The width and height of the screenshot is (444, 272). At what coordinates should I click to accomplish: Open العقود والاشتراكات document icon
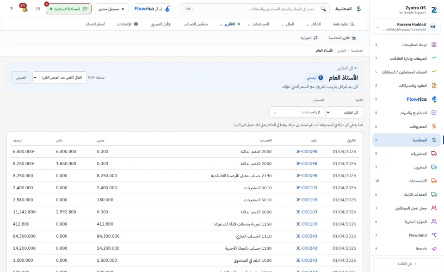click(434, 86)
